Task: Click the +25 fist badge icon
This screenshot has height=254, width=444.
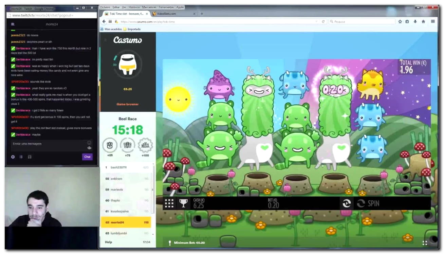Action: point(110,145)
